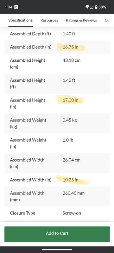Add the product to the cart
This screenshot has width=114, height=253.
point(57,233)
